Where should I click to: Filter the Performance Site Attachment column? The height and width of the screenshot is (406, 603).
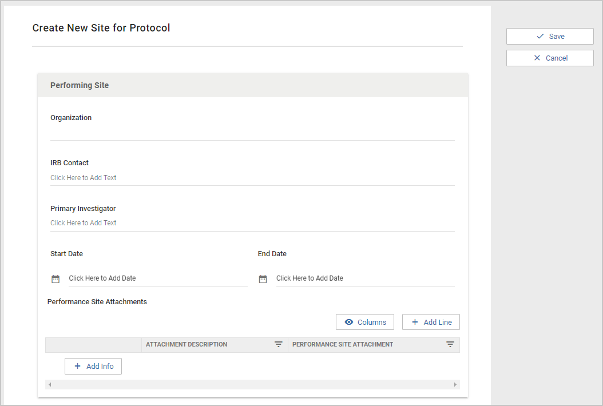[450, 344]
